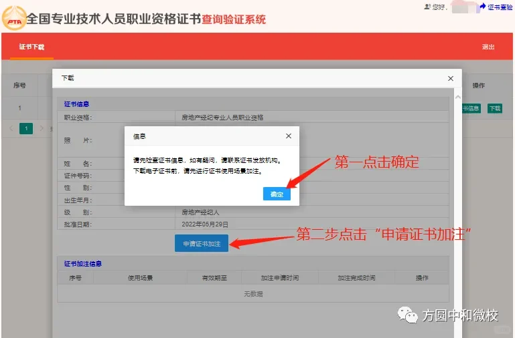
Task: Click the 序号 column header in the main table
Action: click(19, 86)
